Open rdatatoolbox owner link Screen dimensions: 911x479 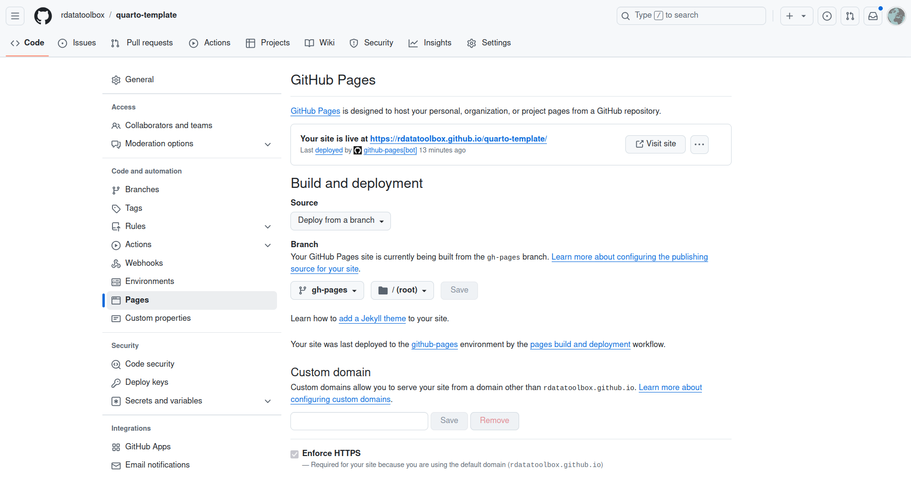click(x=83, y=15)
